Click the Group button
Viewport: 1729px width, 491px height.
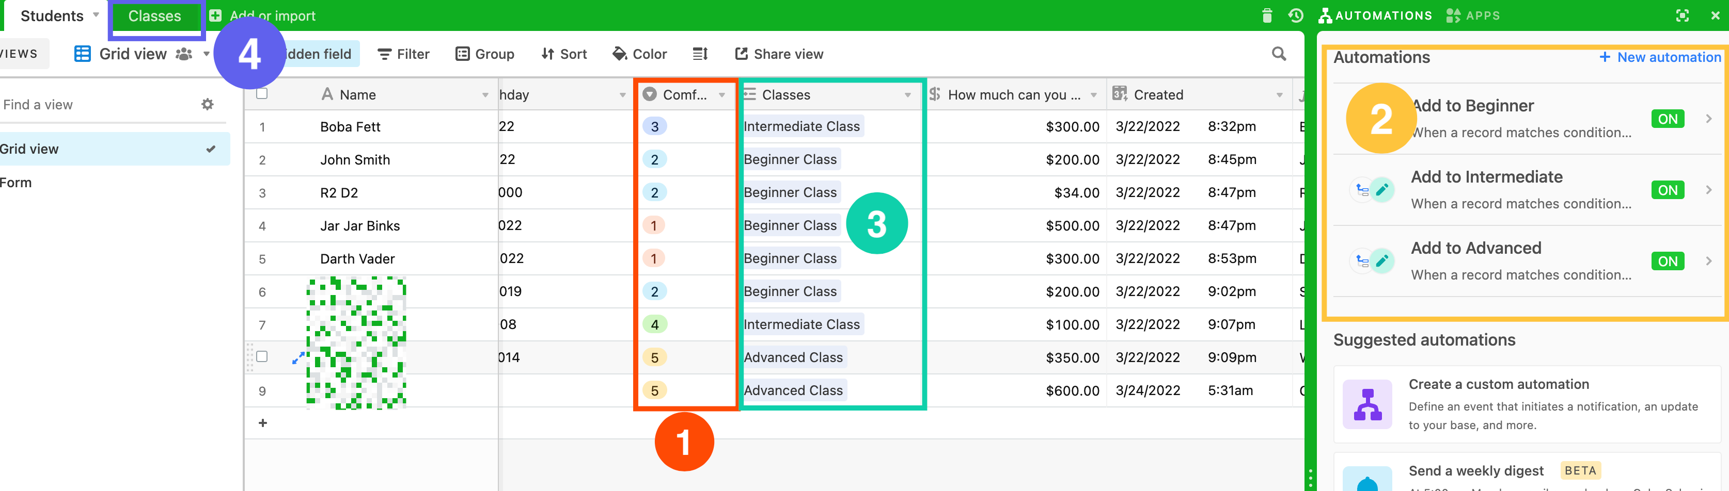click(484, 54)
